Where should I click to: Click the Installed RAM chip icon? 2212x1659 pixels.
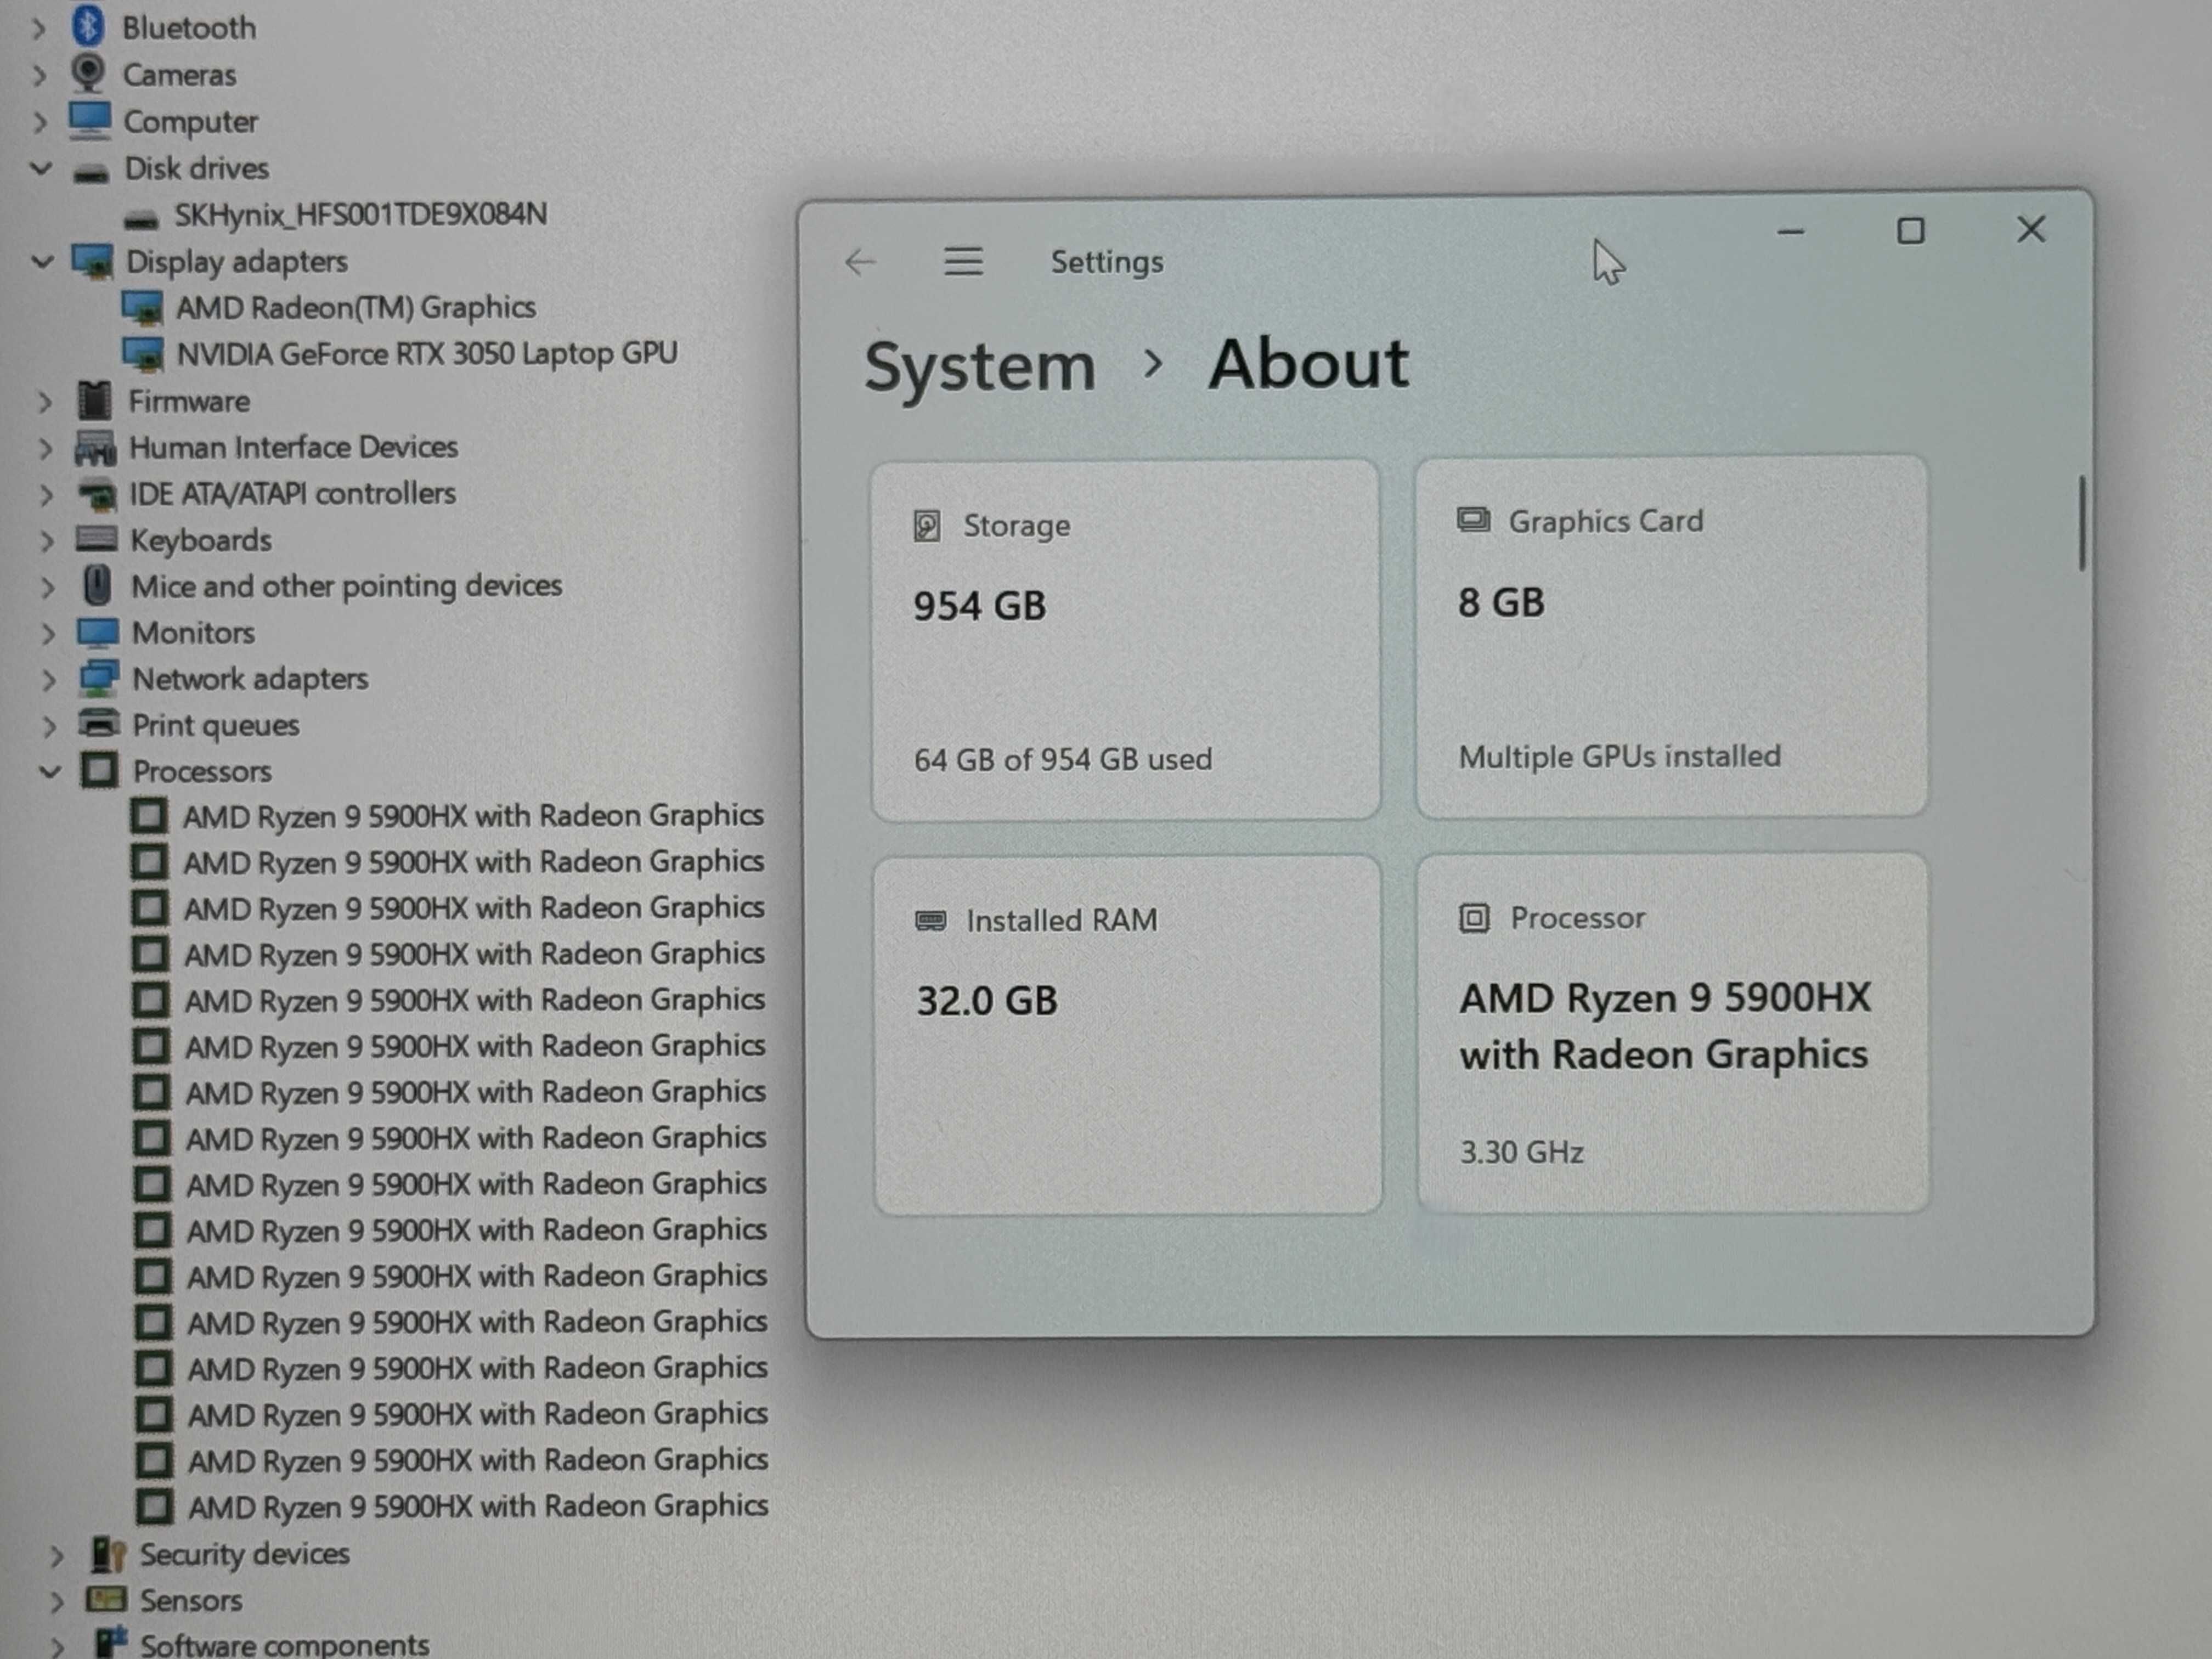pos(930,920)
